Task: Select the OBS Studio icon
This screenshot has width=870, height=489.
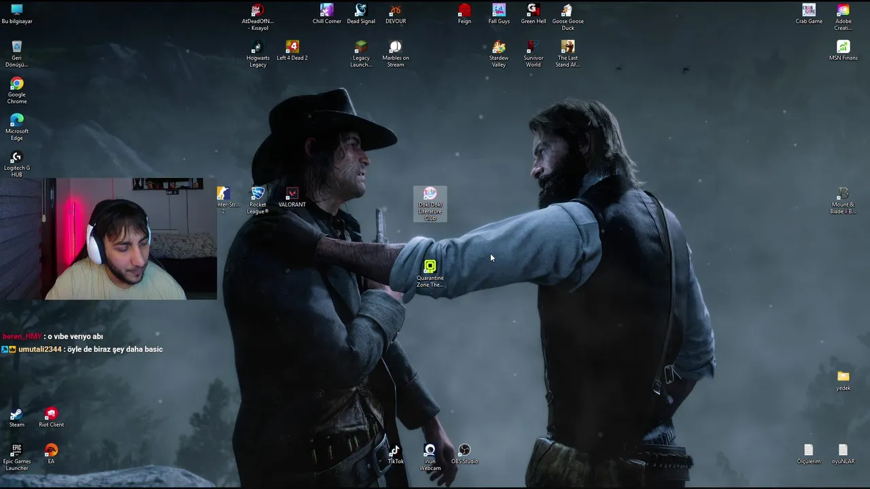Action: tap(464, 454)
